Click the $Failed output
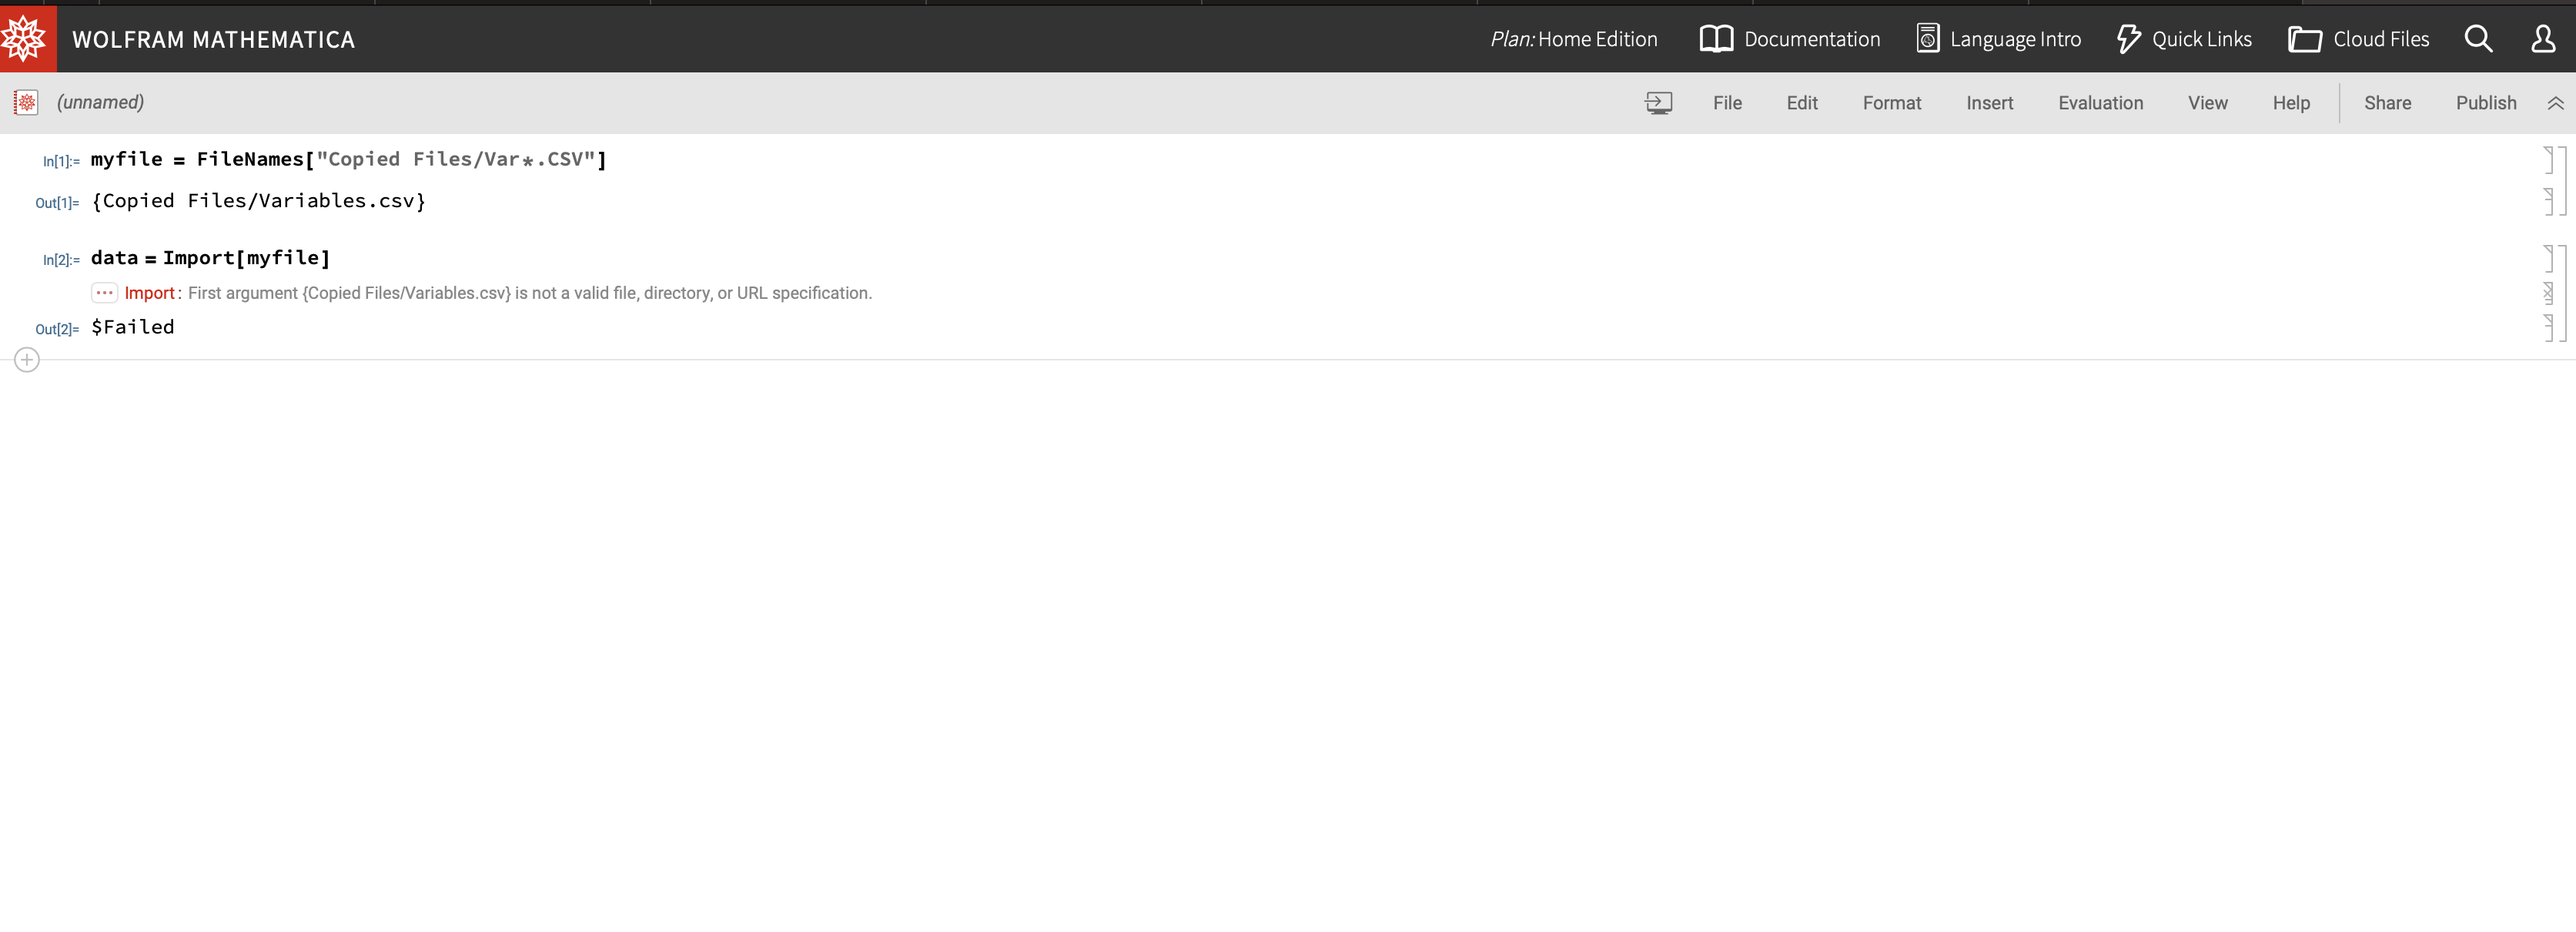This screenshot has height=932, width=2576. [x=132, y=327]
